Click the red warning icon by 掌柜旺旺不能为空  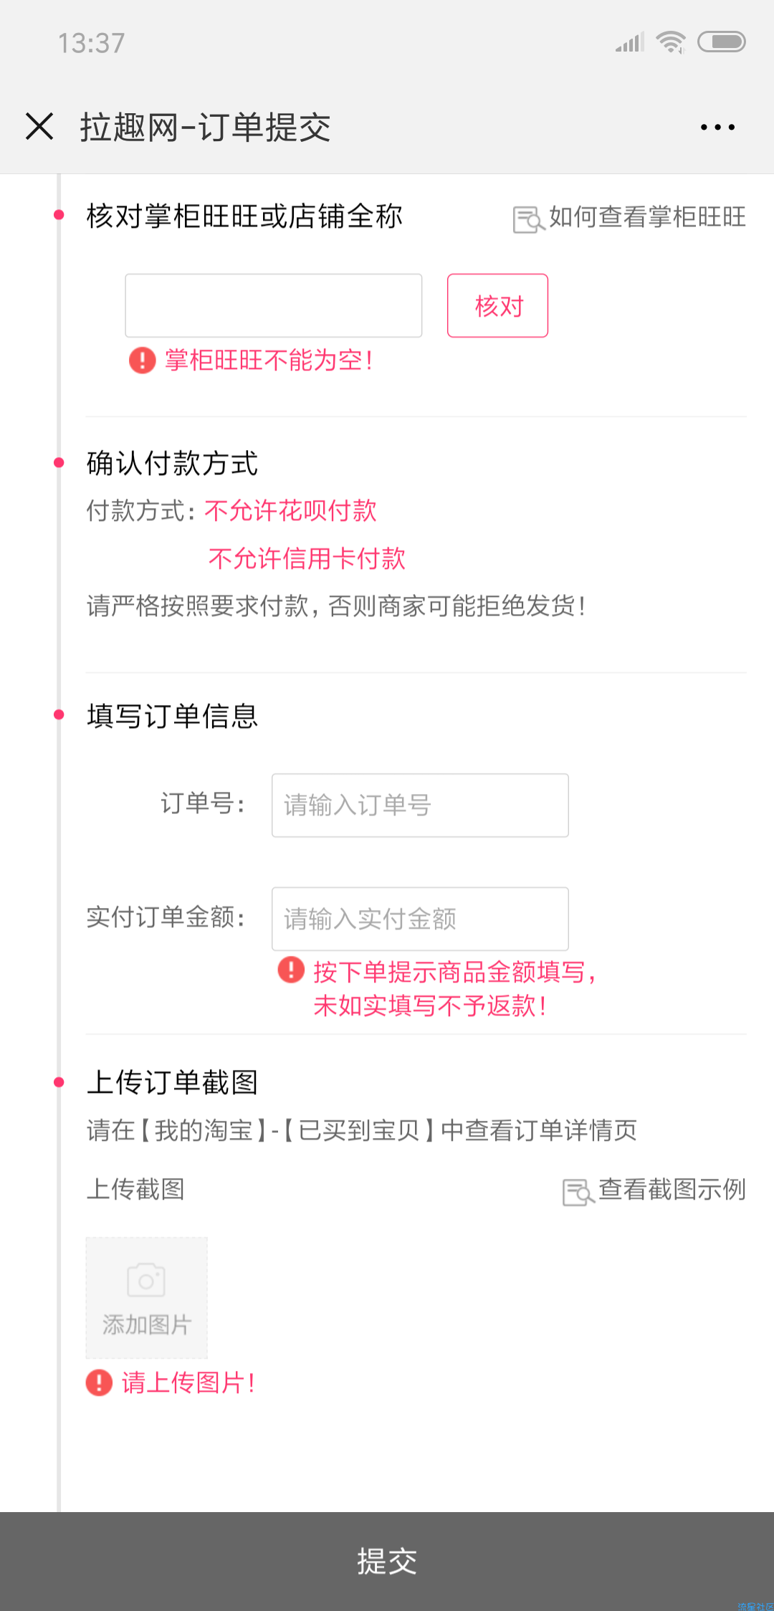[x=142, y=360]
